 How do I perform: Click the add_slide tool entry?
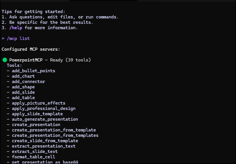pyautogui.click(x=23, y=92)
